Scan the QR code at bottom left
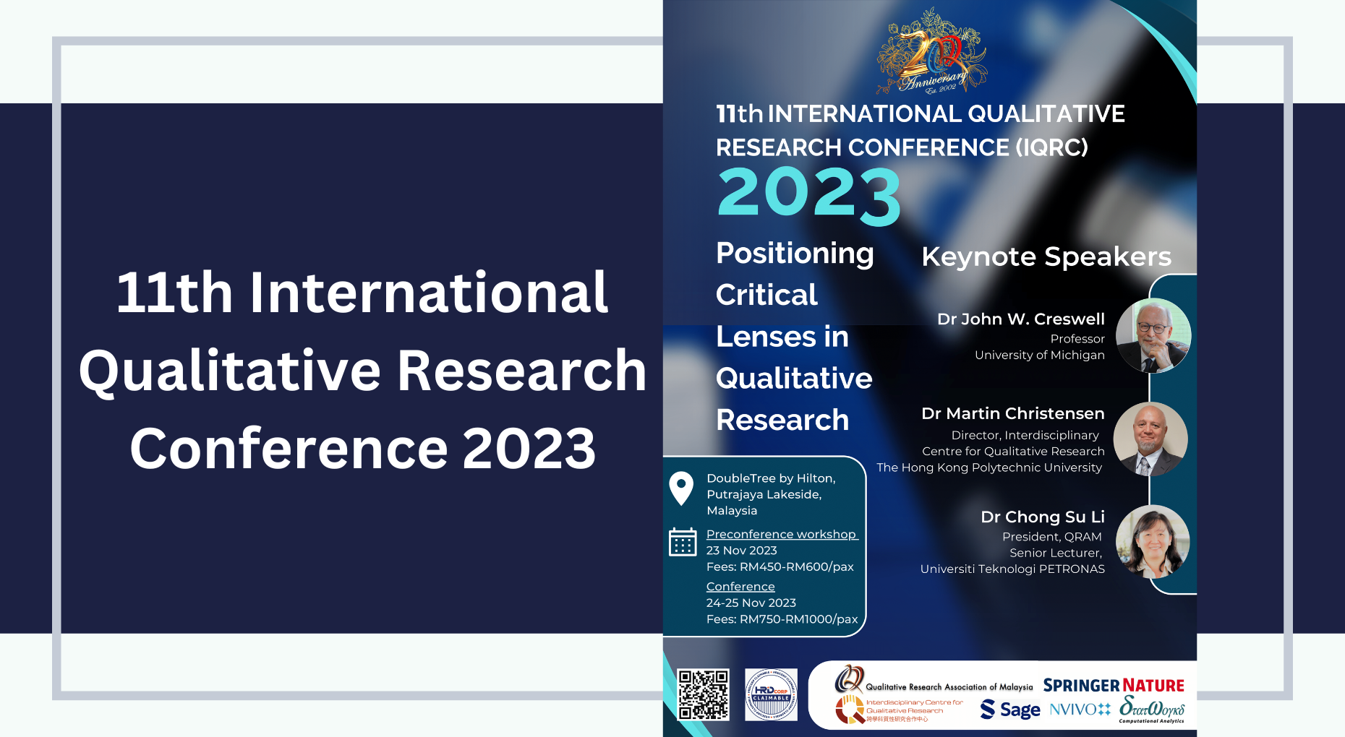Screen dimensions: 1345x737 click(x=705, y=695)
